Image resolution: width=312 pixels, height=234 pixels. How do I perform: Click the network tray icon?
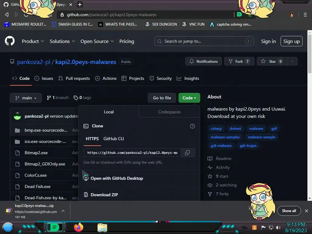click(271, 227)
